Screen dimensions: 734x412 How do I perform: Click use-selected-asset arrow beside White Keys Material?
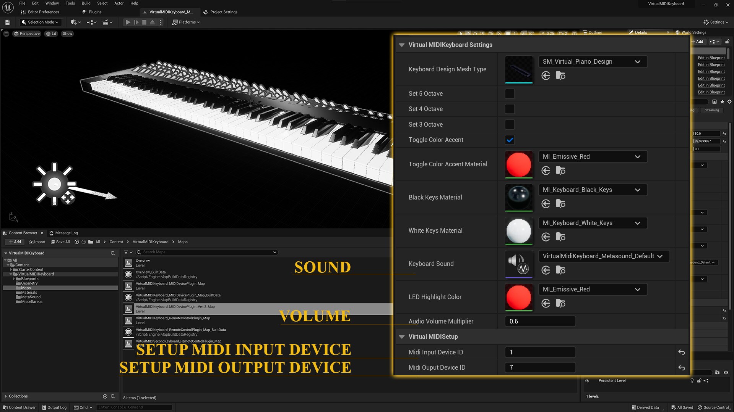tap(546, 237)
